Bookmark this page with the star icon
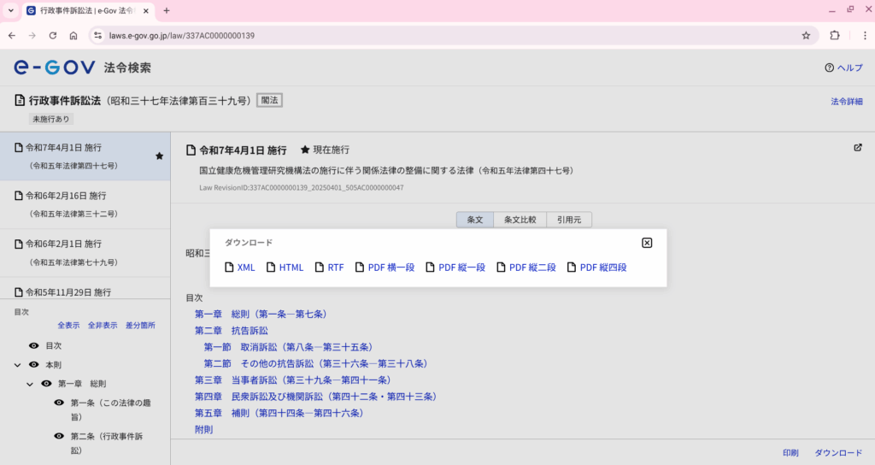The image size is (875, 465). pos(806,36)
